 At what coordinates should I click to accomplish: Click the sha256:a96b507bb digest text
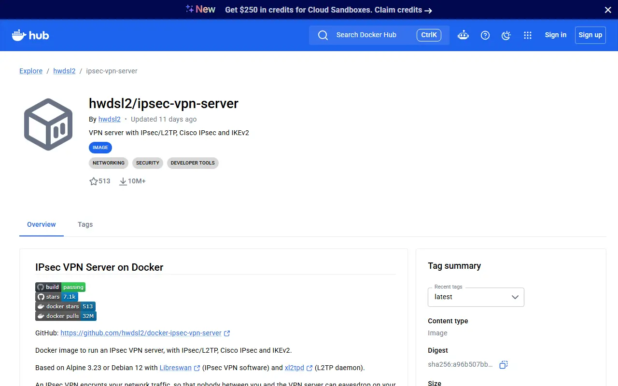click(x=460, y=364)
